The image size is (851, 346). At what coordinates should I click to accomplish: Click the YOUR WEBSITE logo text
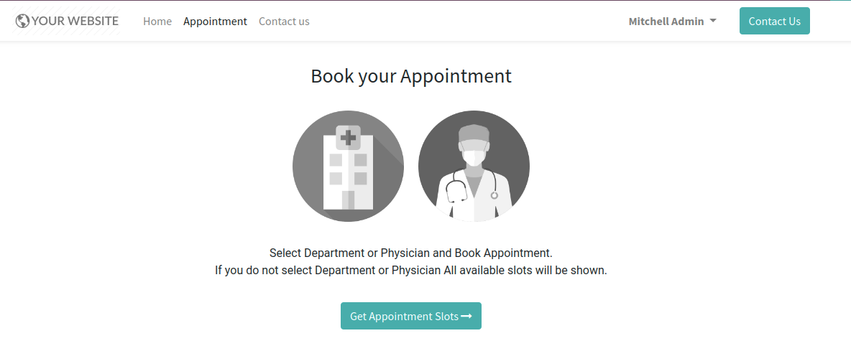point(75,21)
